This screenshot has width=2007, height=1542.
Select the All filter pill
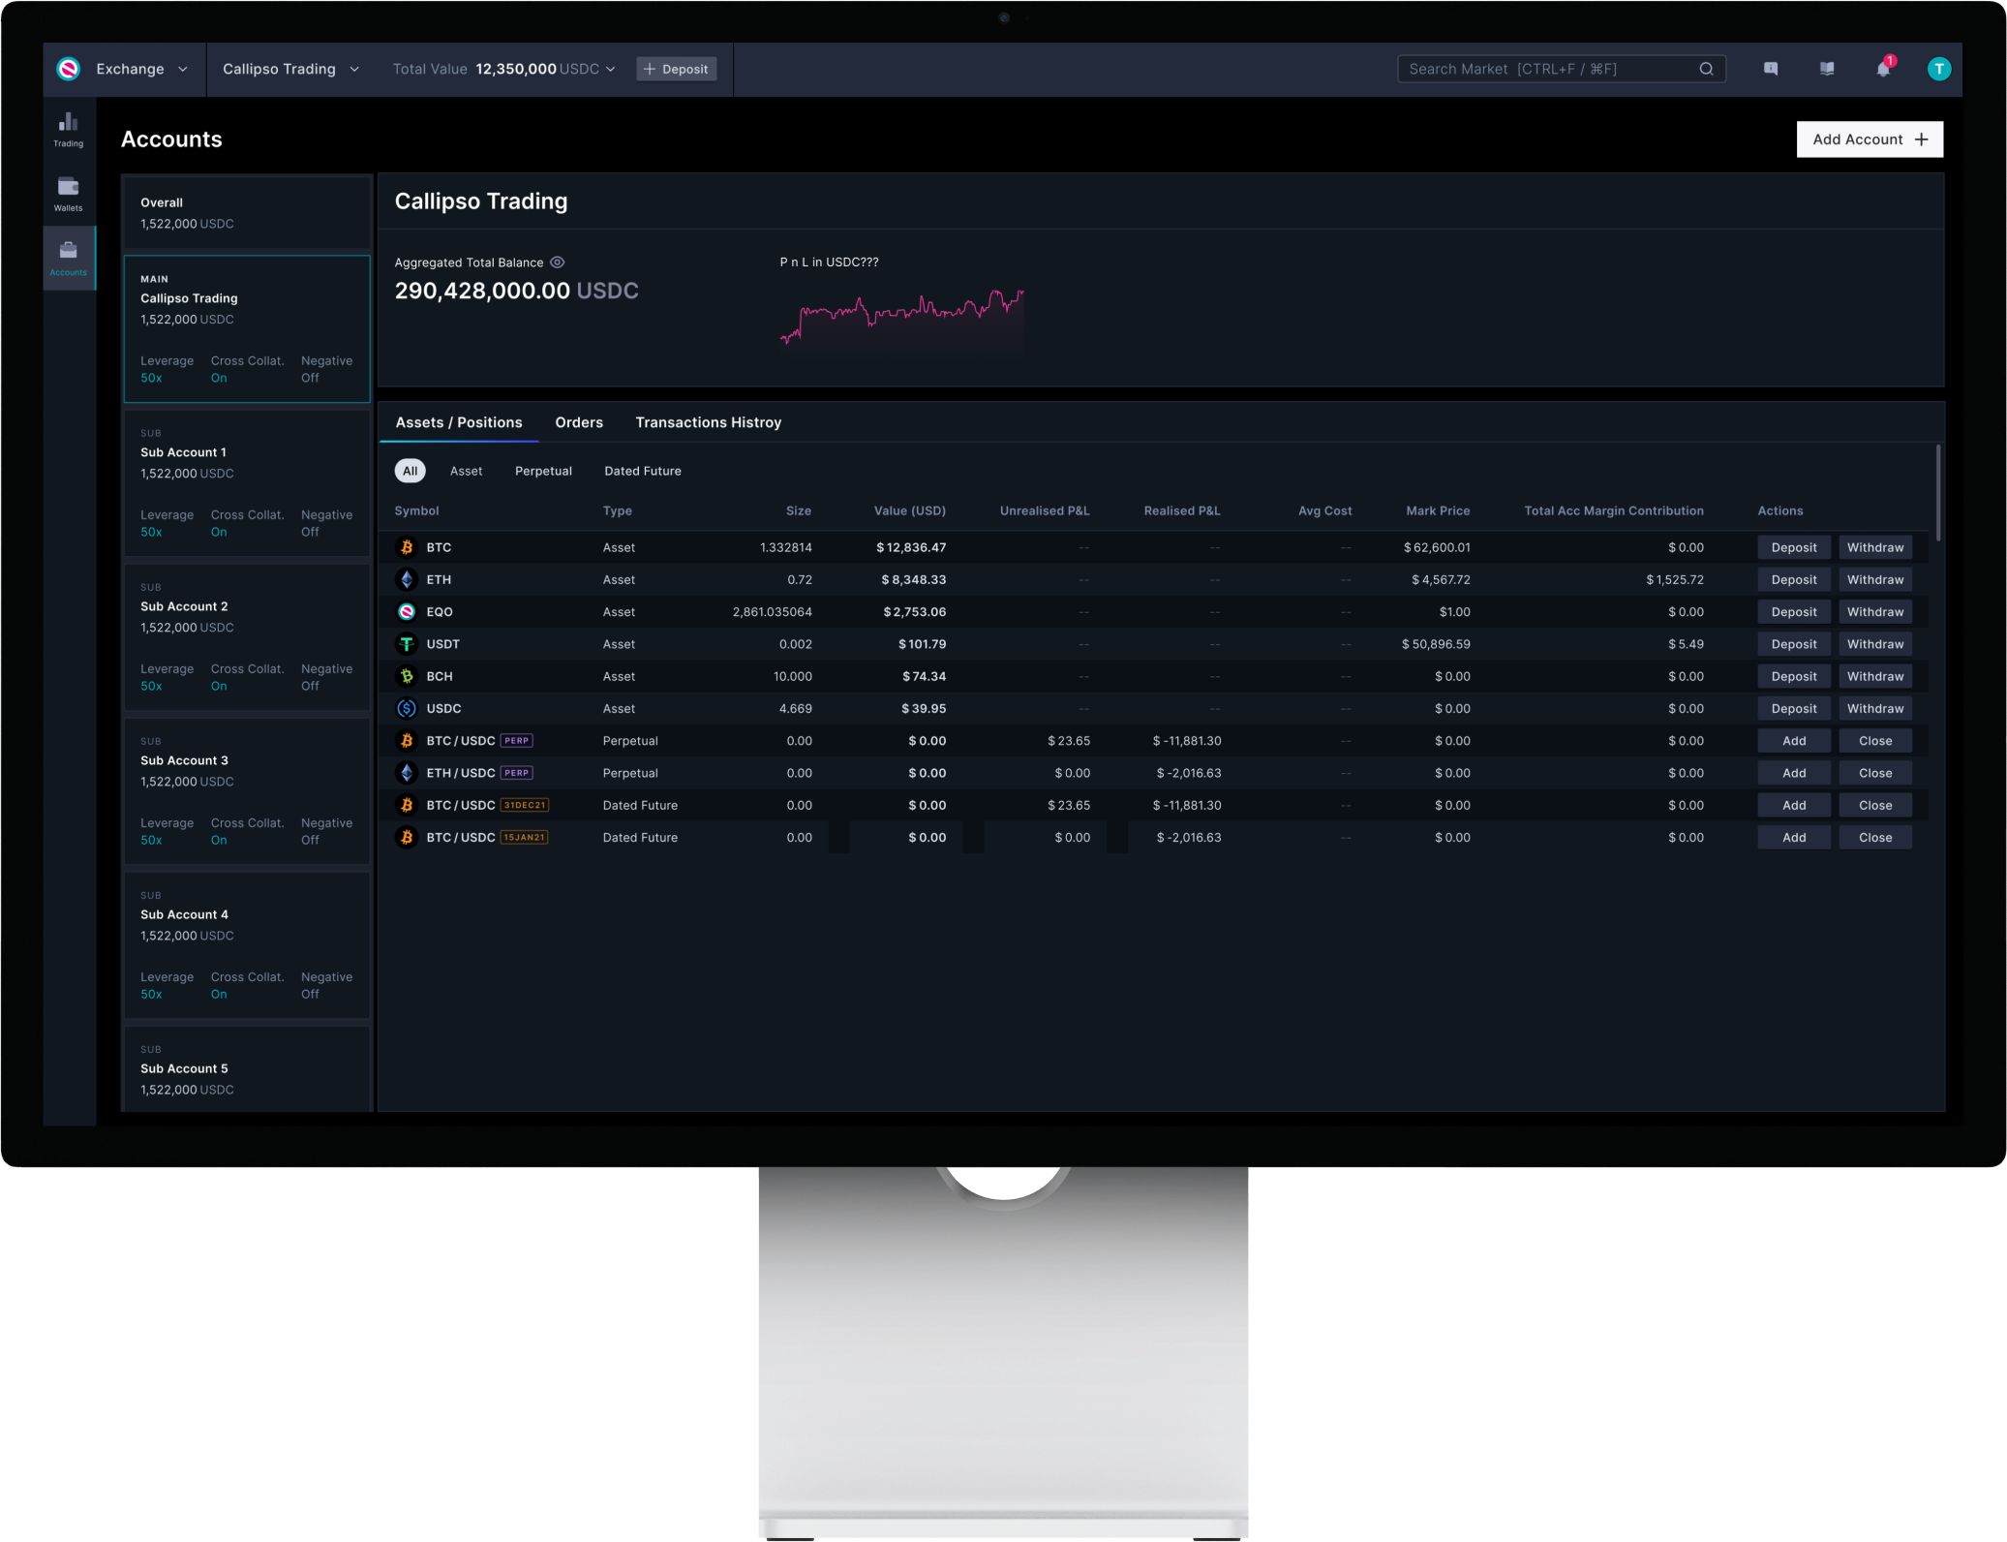click(410, 471)
